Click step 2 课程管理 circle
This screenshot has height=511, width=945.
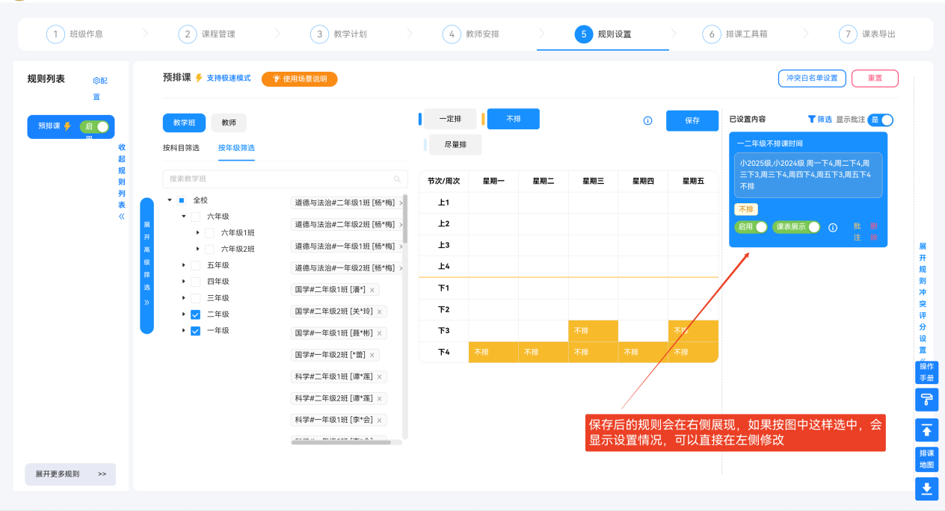click(x=188, y=34)
